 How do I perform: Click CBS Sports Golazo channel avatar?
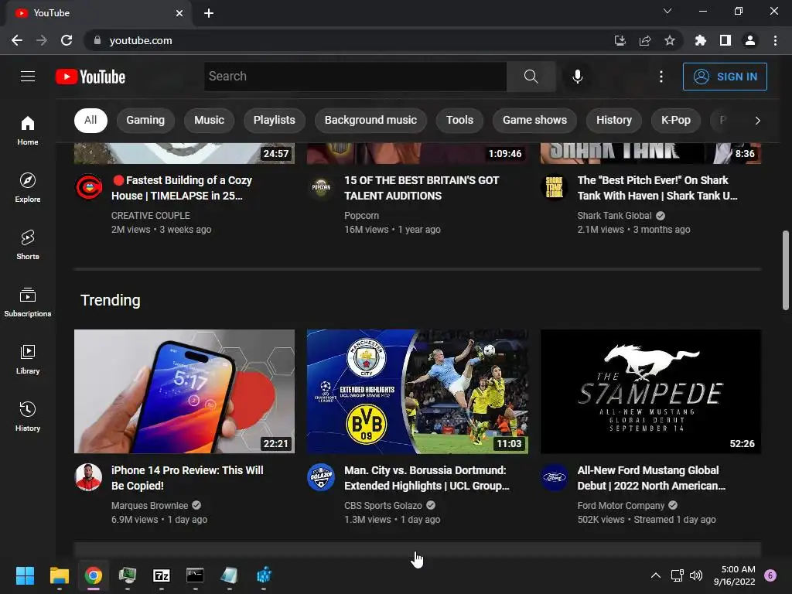pyautogui.click(x=321, y=476)
